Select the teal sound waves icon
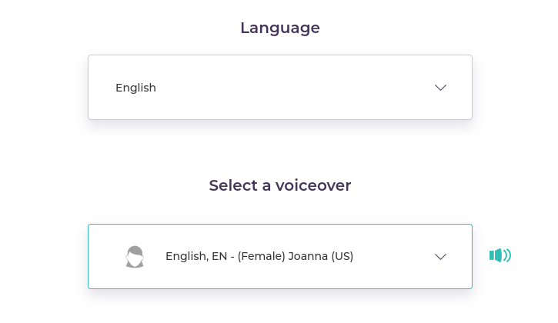The image size is (558, 323). pyautogui.click(x=500, y=255)
